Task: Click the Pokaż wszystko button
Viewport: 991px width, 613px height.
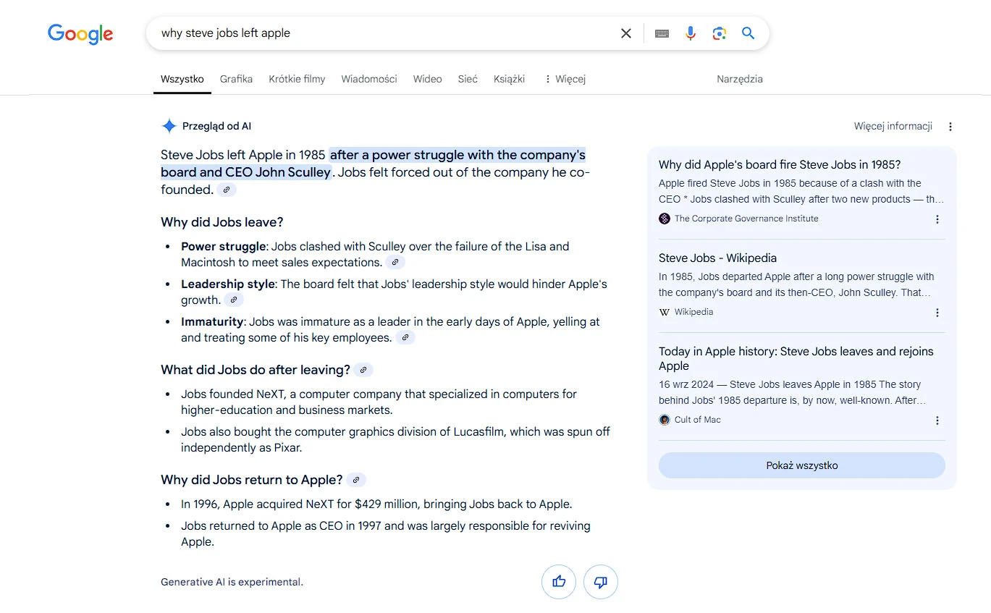Action: (x=802, y=465)
